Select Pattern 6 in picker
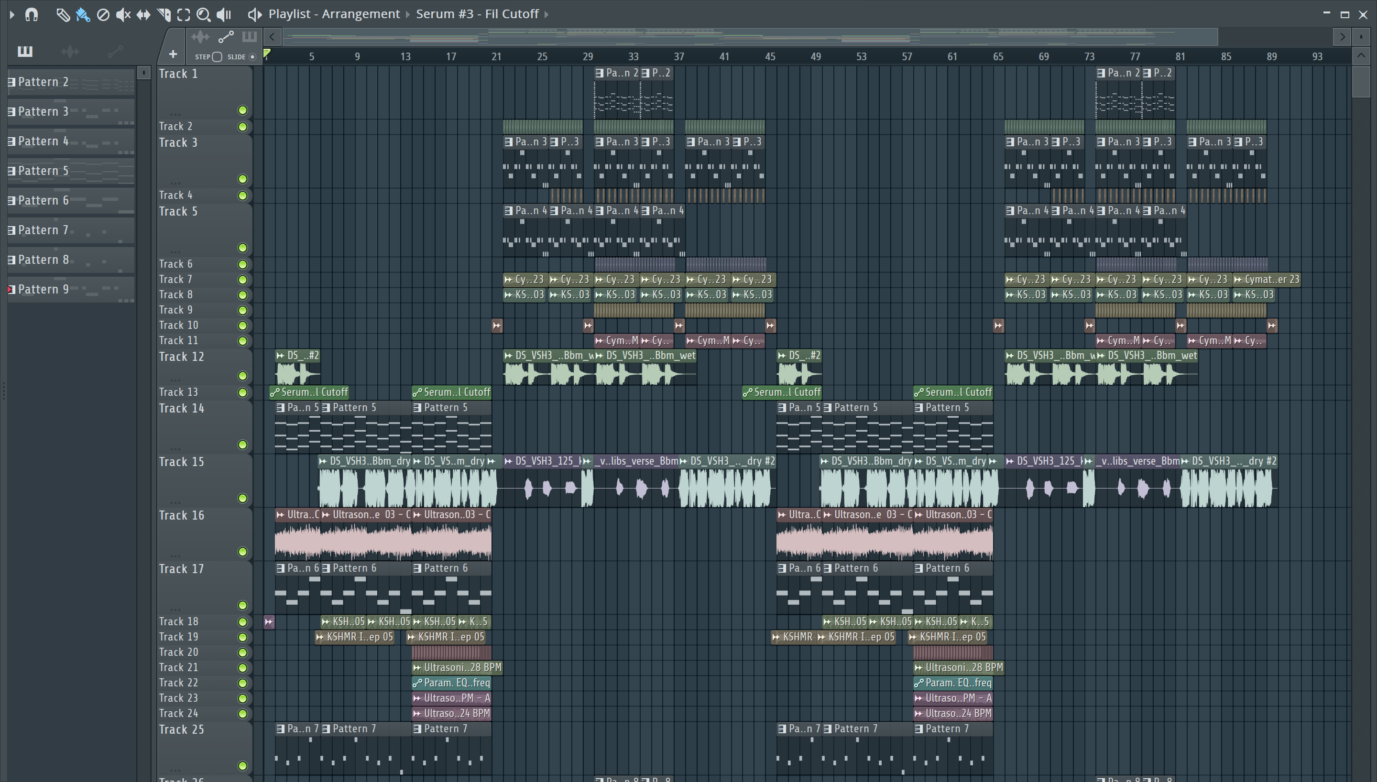This screenshot has width=1377, height=782. (x=71, y=200)
